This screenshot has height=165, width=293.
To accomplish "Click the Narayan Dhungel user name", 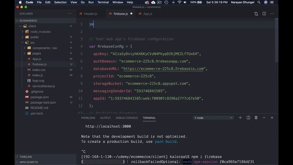I will coord(242,2).
